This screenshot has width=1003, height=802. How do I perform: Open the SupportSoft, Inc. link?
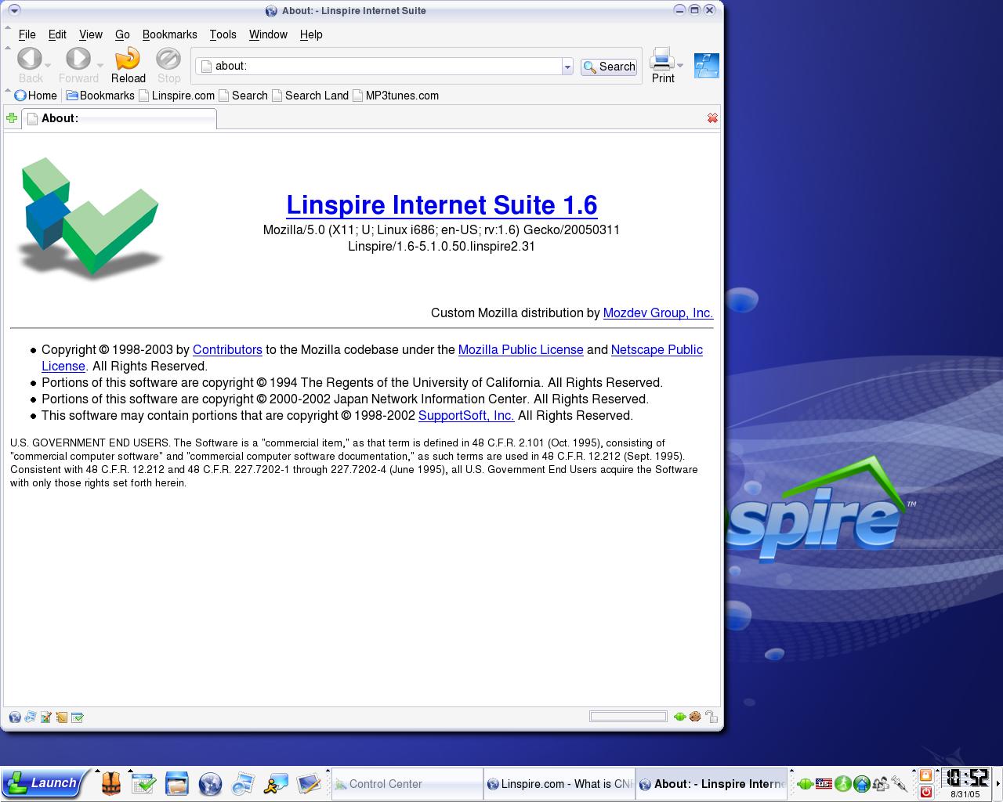(x=466, y=415)
